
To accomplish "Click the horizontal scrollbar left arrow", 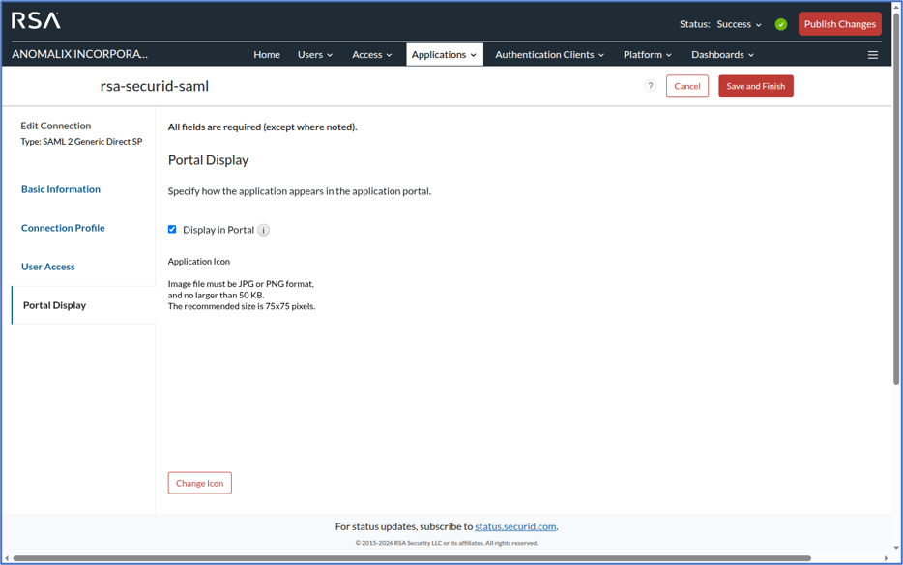I will [7, 558].
